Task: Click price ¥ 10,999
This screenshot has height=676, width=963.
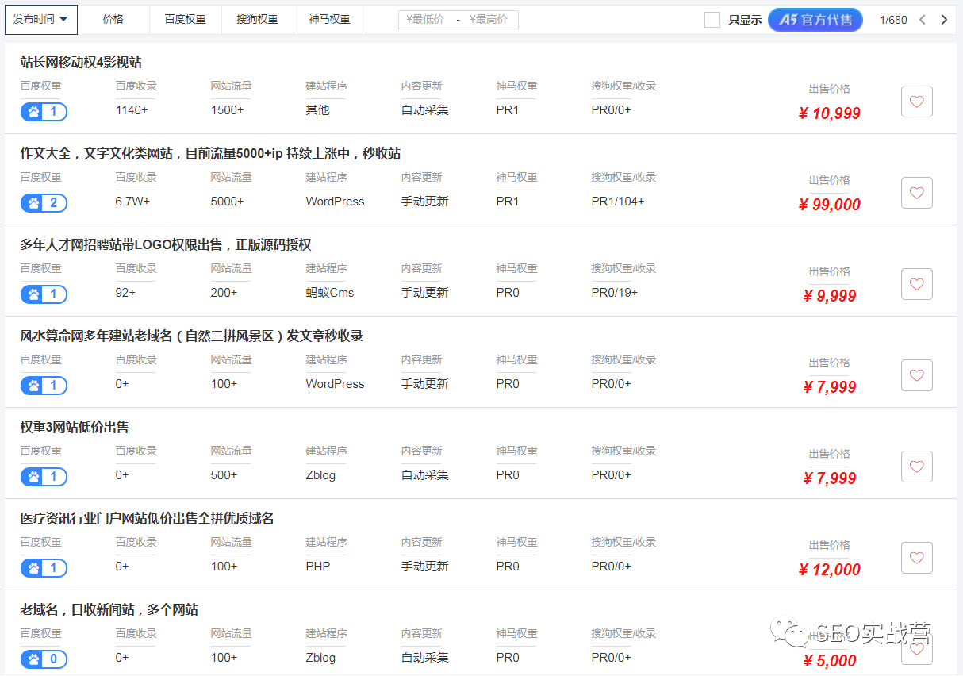Action: (x=830, y=113)
